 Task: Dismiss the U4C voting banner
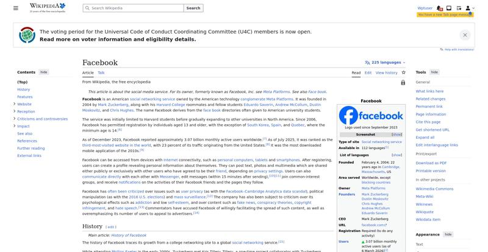coord(465,35)
